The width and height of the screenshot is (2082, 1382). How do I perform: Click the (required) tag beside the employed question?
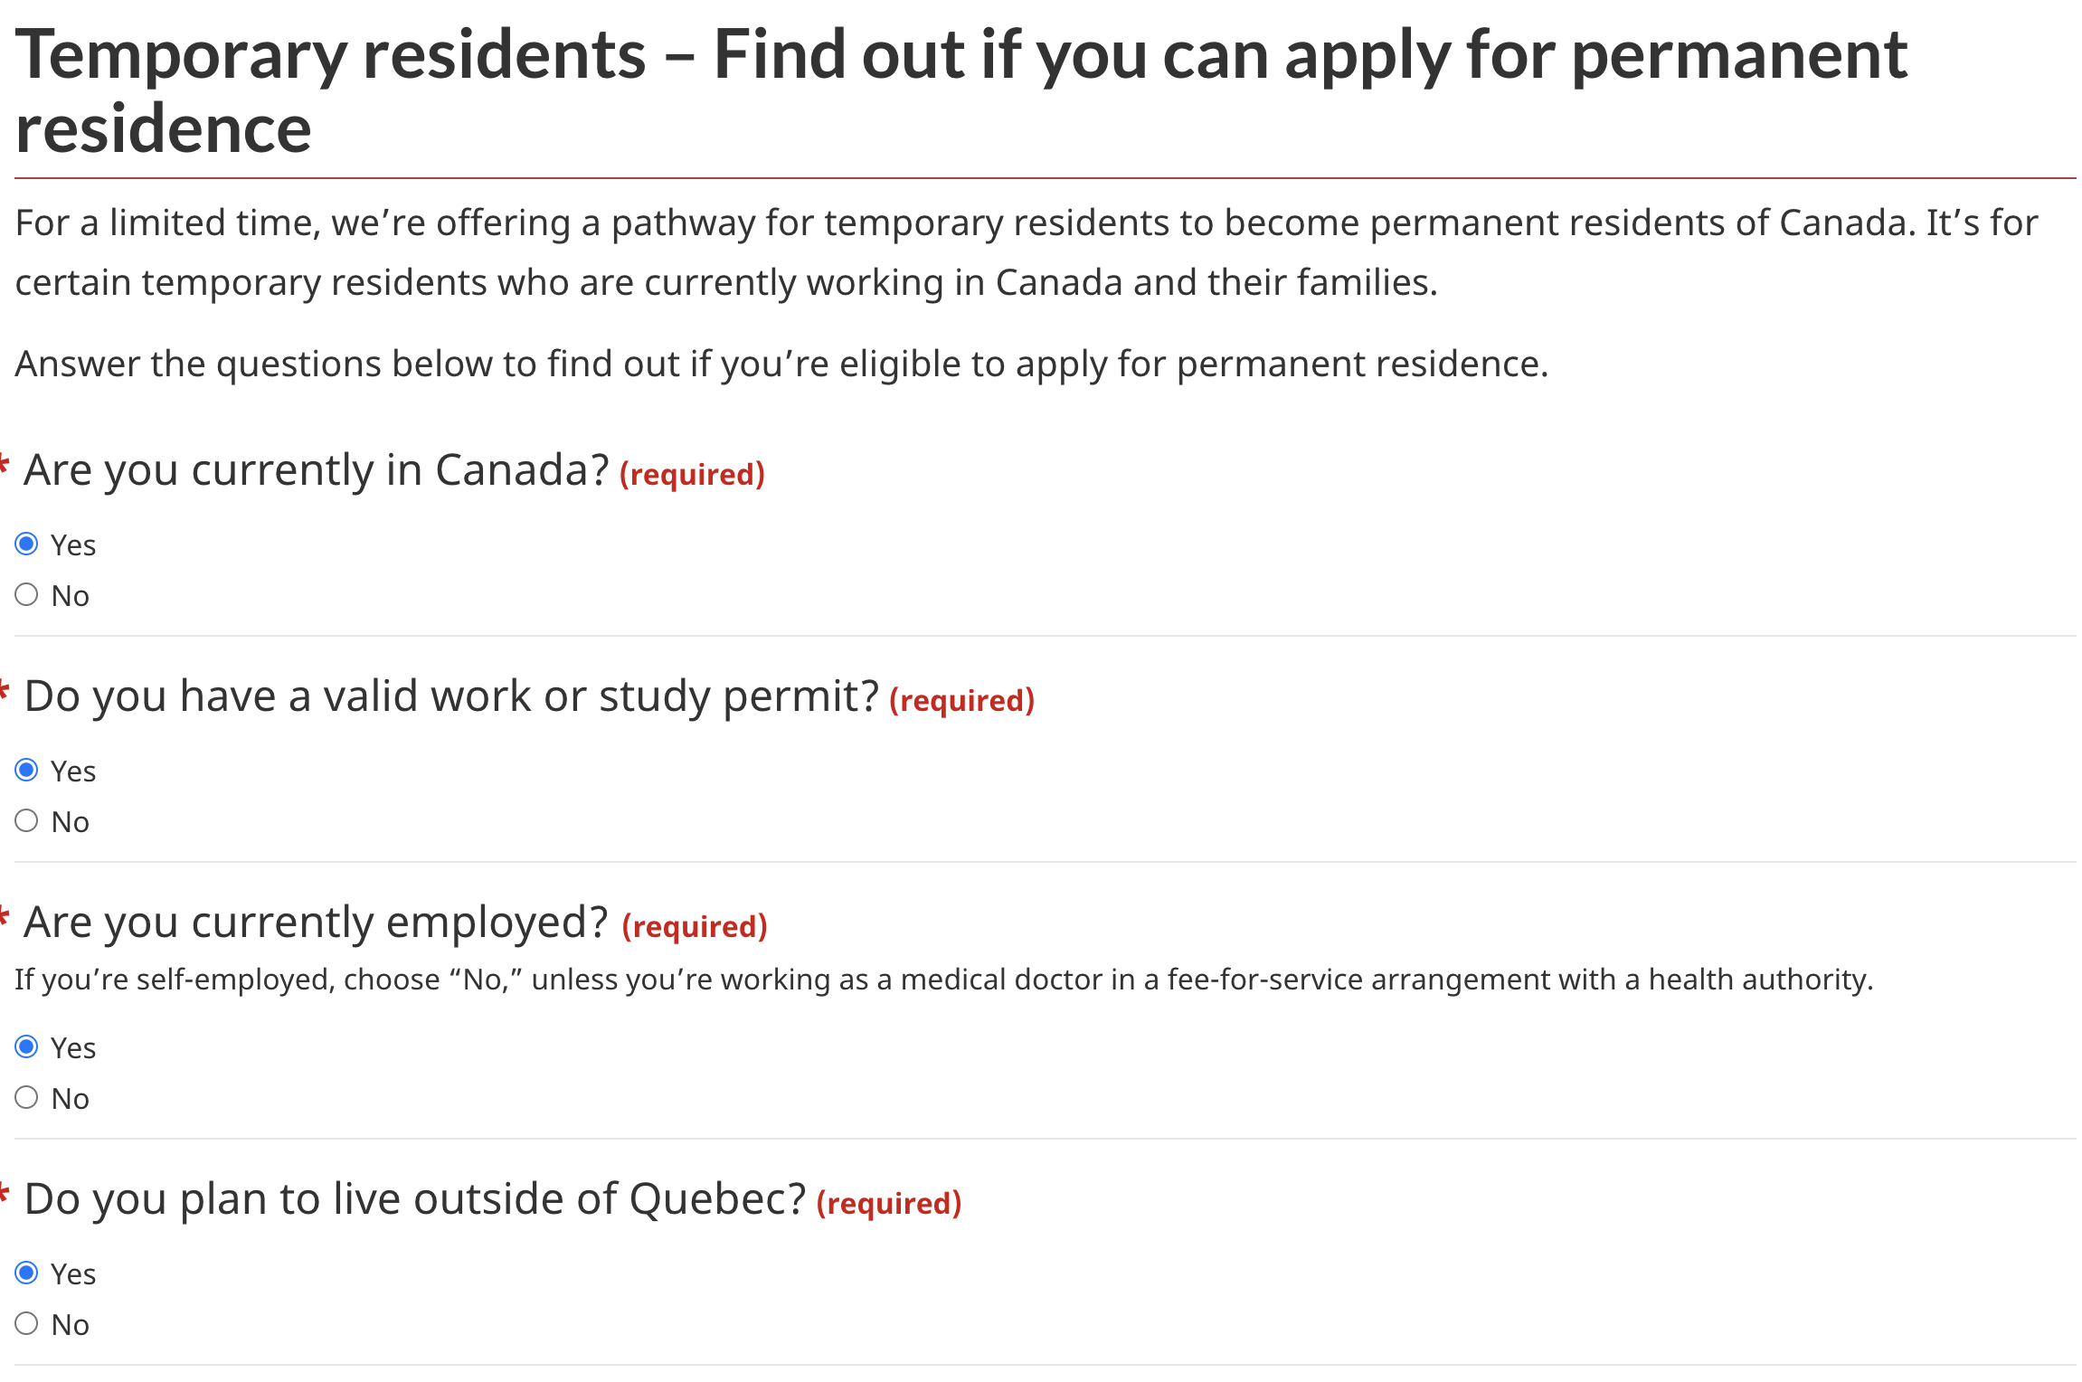point(695,926)
